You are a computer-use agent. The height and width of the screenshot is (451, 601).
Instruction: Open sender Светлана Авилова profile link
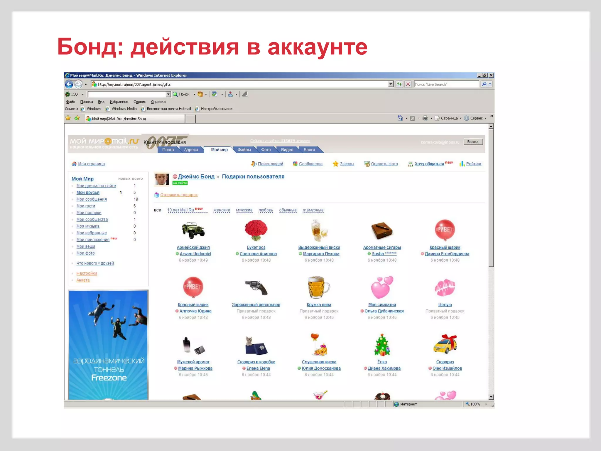pos(258,254)
